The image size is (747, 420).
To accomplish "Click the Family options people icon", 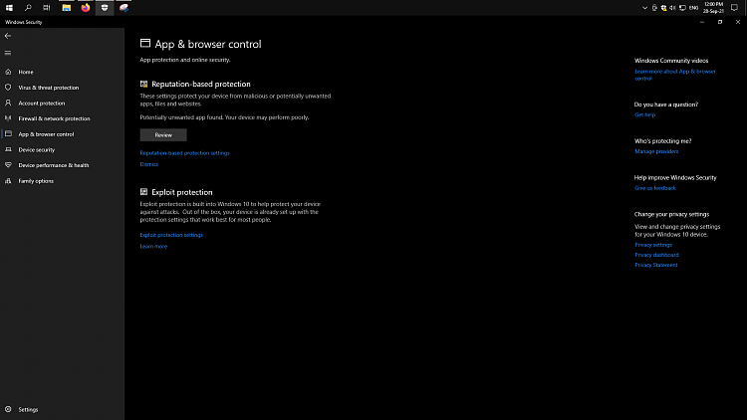I will click(8, 181).
